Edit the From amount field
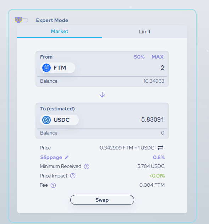Viewport: 209px width, 224px height. tap(121, 68)
